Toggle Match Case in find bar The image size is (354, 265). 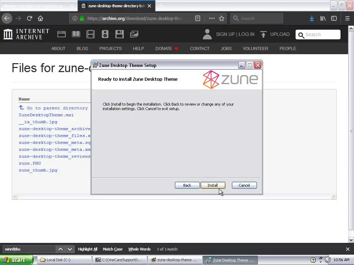pos(113,249)
